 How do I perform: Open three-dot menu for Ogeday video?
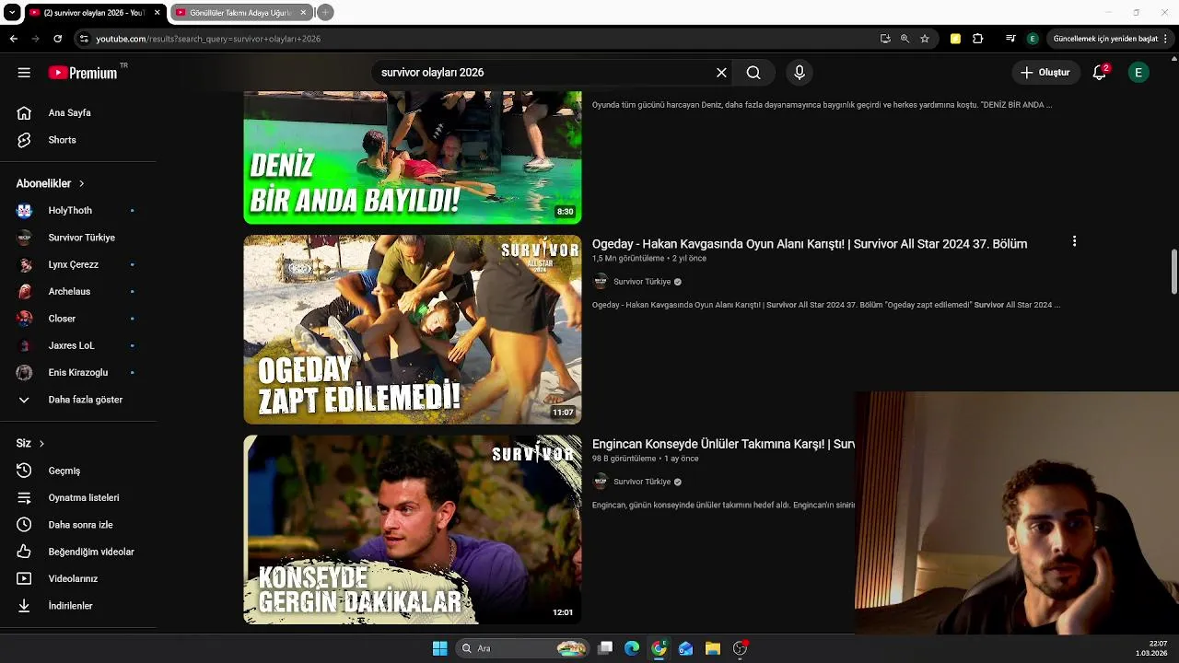coord(1074,241)
